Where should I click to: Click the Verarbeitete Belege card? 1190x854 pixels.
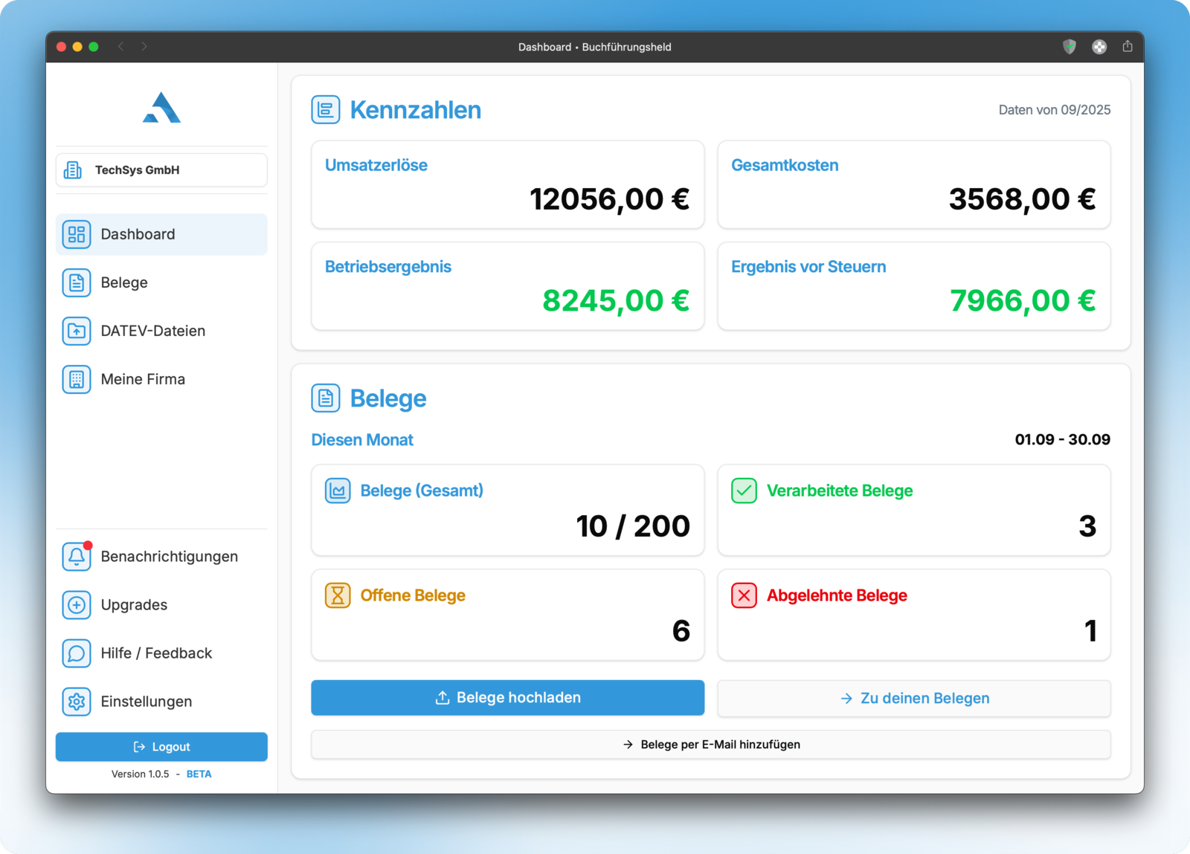click(x=914, y=510)
